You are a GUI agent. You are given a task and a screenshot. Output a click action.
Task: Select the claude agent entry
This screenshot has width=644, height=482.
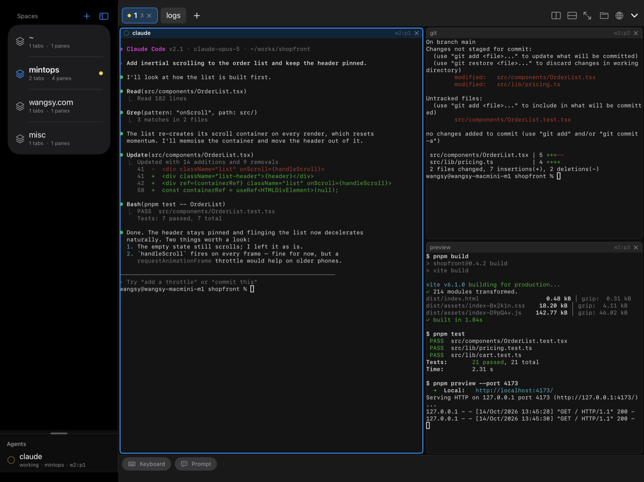pos(59,460)
